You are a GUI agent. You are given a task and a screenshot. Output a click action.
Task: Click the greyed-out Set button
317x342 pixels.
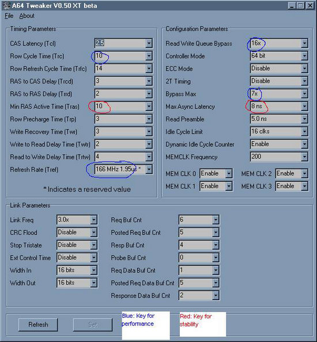click(x=93, y=325)
